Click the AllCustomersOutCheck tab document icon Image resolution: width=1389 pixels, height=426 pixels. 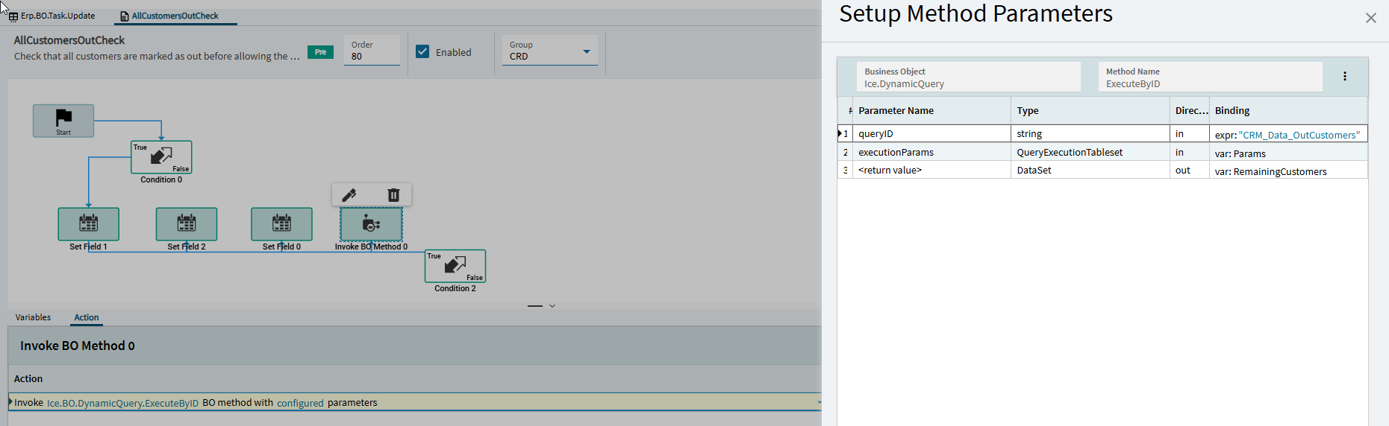[125, 16]
